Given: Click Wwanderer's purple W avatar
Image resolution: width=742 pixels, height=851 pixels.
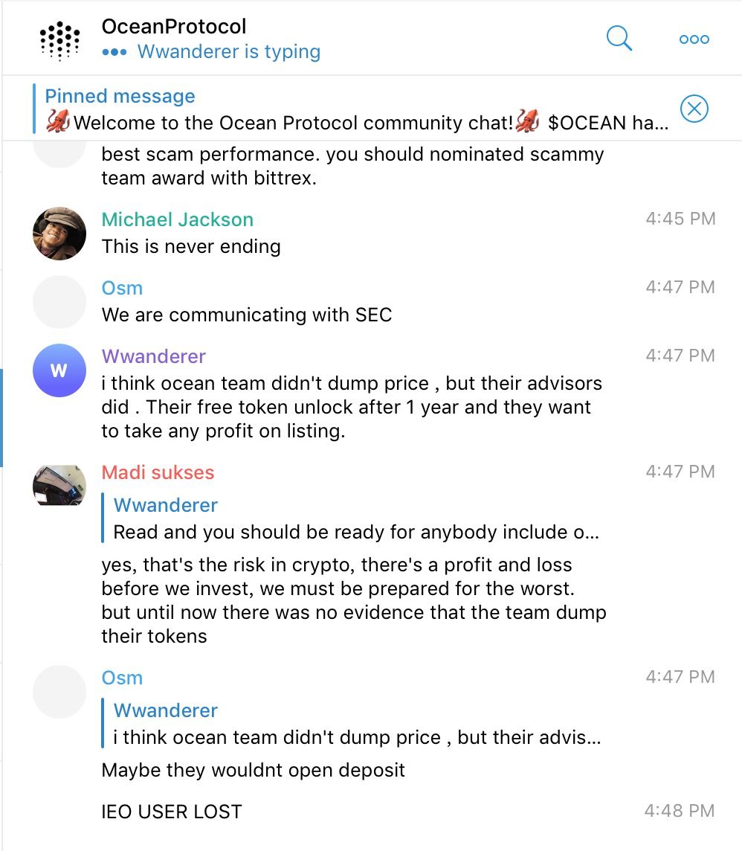Looking at the screenshot, I should pos(59,370).
